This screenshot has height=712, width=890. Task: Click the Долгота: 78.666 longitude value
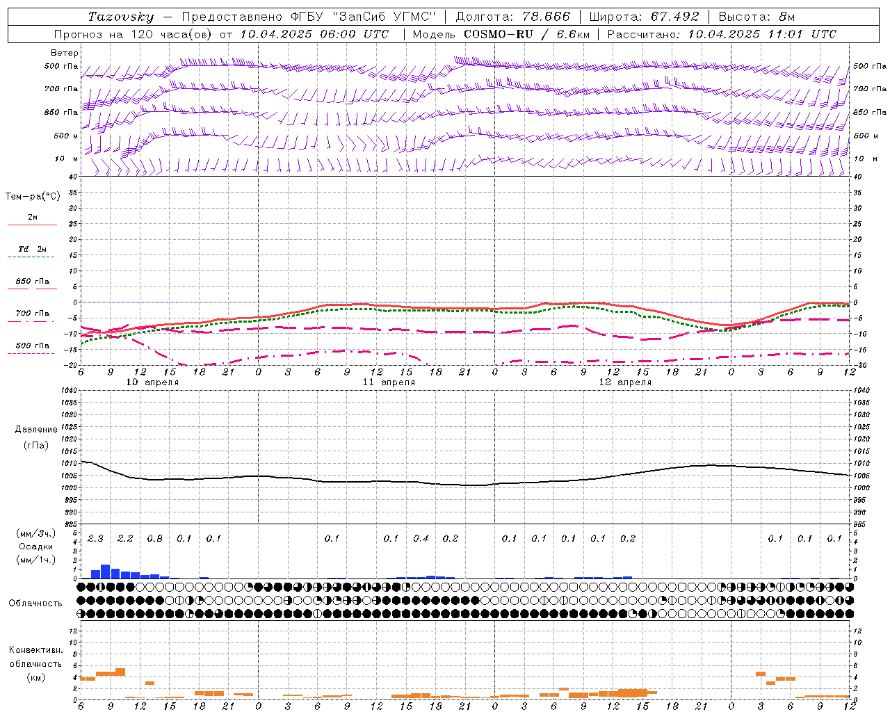pos(513,17)
